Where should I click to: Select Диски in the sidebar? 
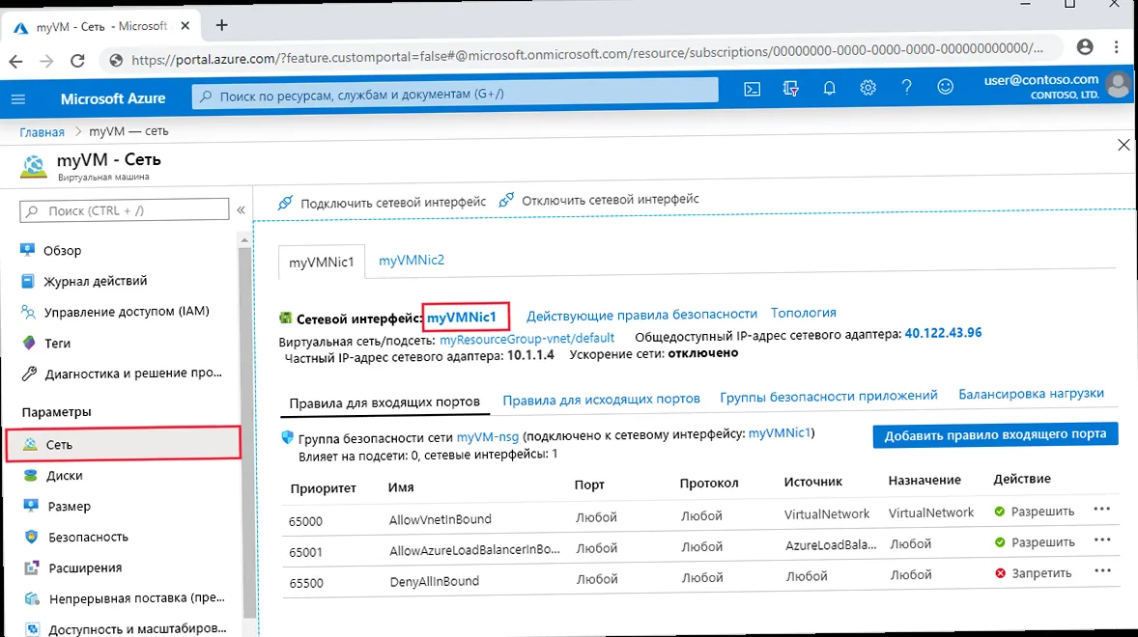64,475
